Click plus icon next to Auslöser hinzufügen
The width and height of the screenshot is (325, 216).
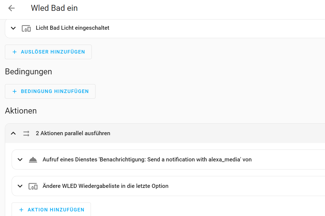tap(15, 52)
